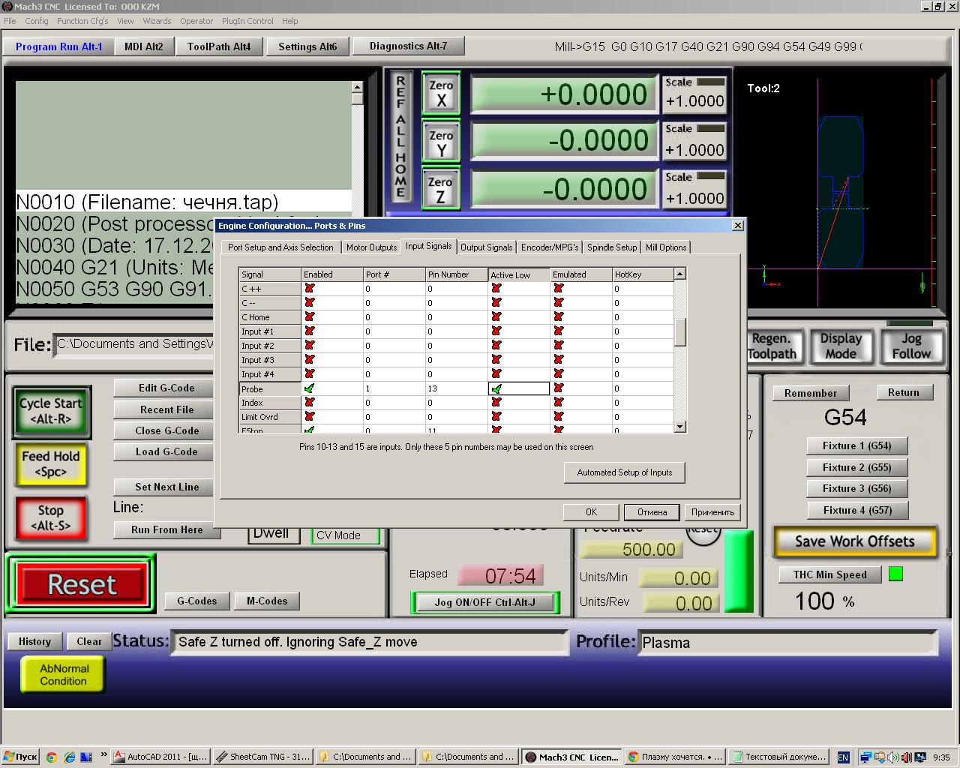960x768 pixels.
Task: Click the Jog ON/OFF button
Action: click(485, 602)
